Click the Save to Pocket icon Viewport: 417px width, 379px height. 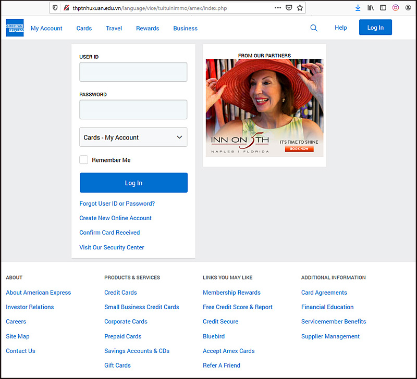(x=289, y=8)
